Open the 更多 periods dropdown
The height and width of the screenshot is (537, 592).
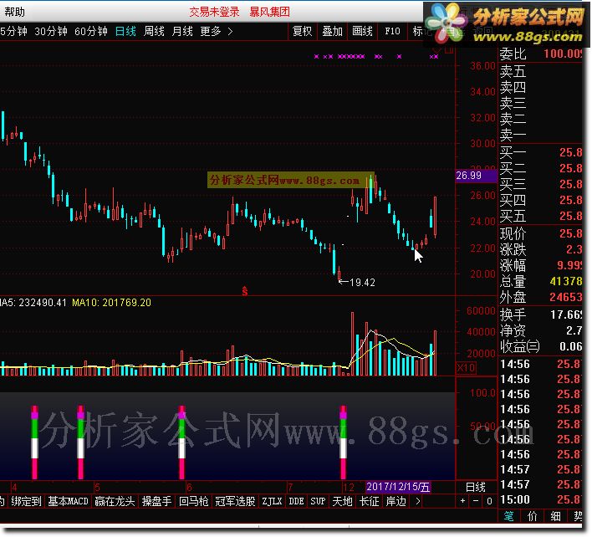click(x=211, y=31)
